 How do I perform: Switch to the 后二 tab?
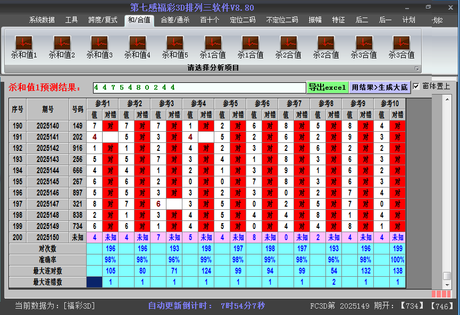click(362, 20)
